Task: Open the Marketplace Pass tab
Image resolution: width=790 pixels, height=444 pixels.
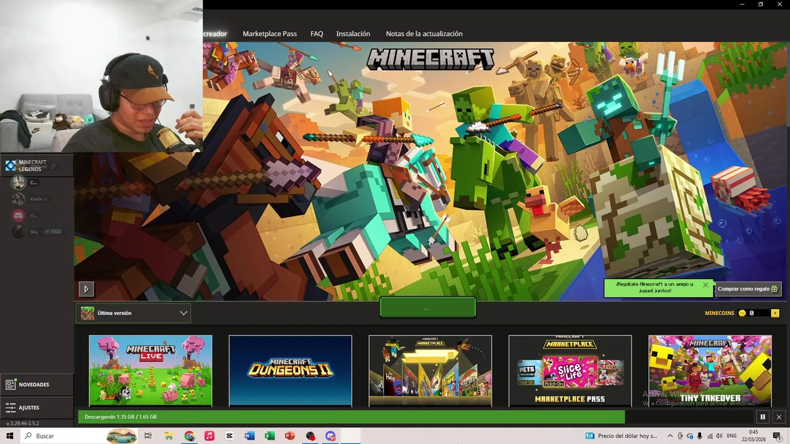Action: (270, 34)
